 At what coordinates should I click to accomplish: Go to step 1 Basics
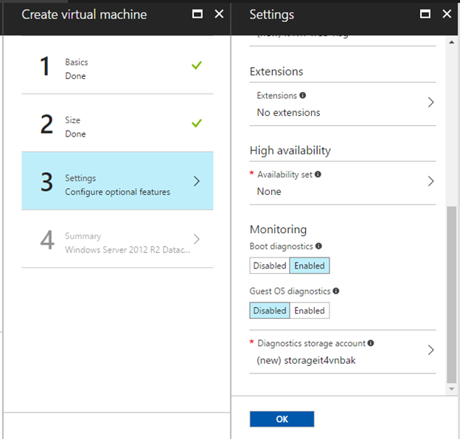tap(118, 69)
